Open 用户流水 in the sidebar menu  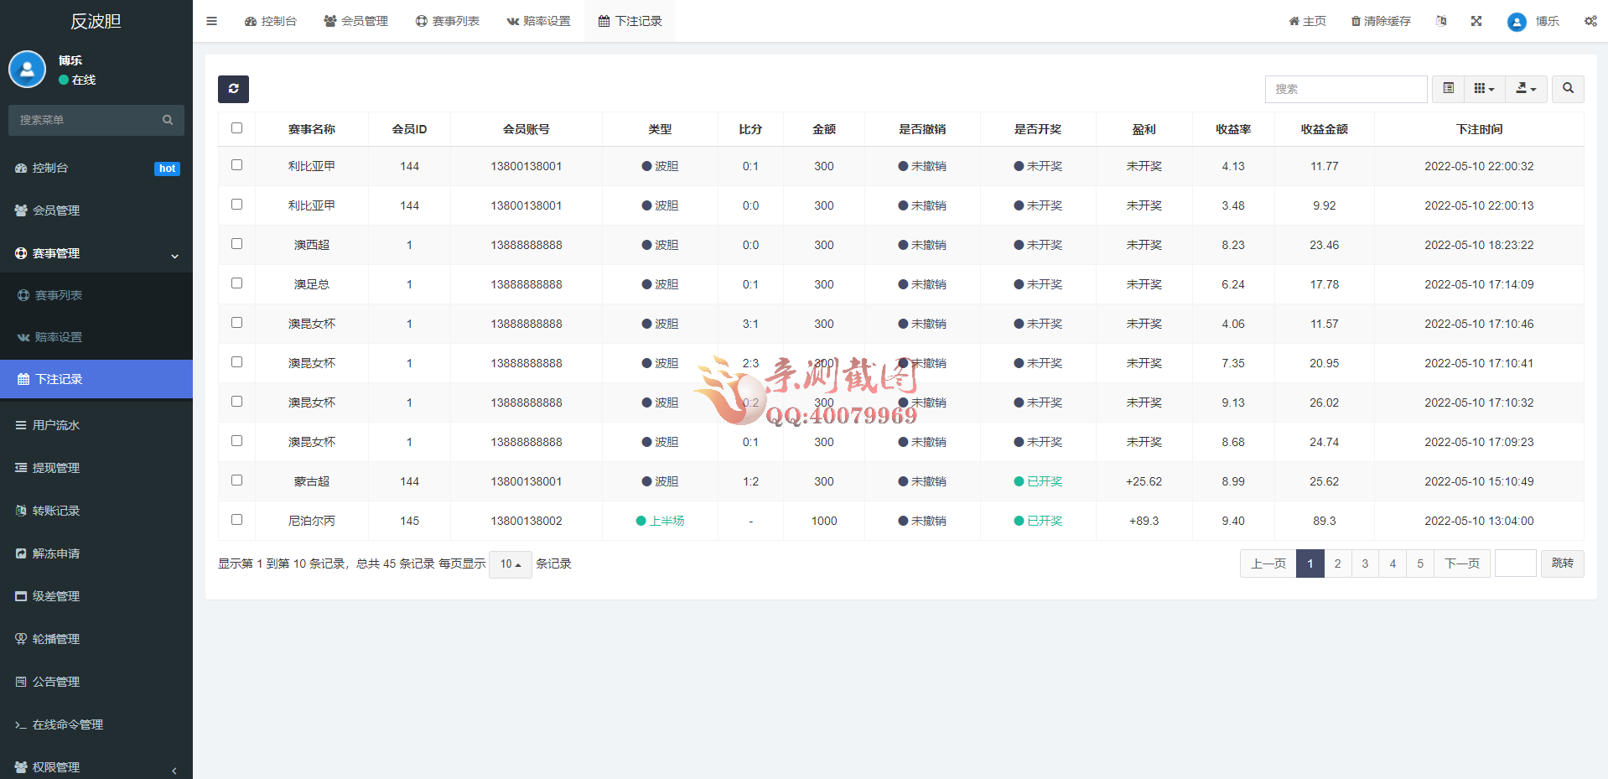pos(56,425)
